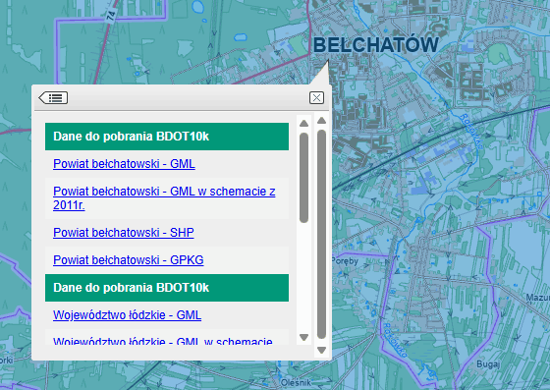This screenshot has width=550, height=390.
Task: Open the Powiat bełchatowski - GML link
Action: pyautogui.click(x=124, y=164)
